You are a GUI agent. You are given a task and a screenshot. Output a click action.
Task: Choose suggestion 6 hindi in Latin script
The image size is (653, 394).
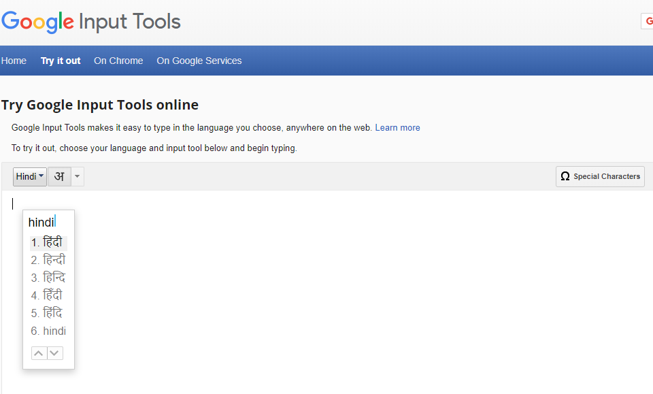click(x=48, y=331)
